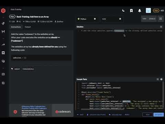Click the SKIP button

pos(80,115)
